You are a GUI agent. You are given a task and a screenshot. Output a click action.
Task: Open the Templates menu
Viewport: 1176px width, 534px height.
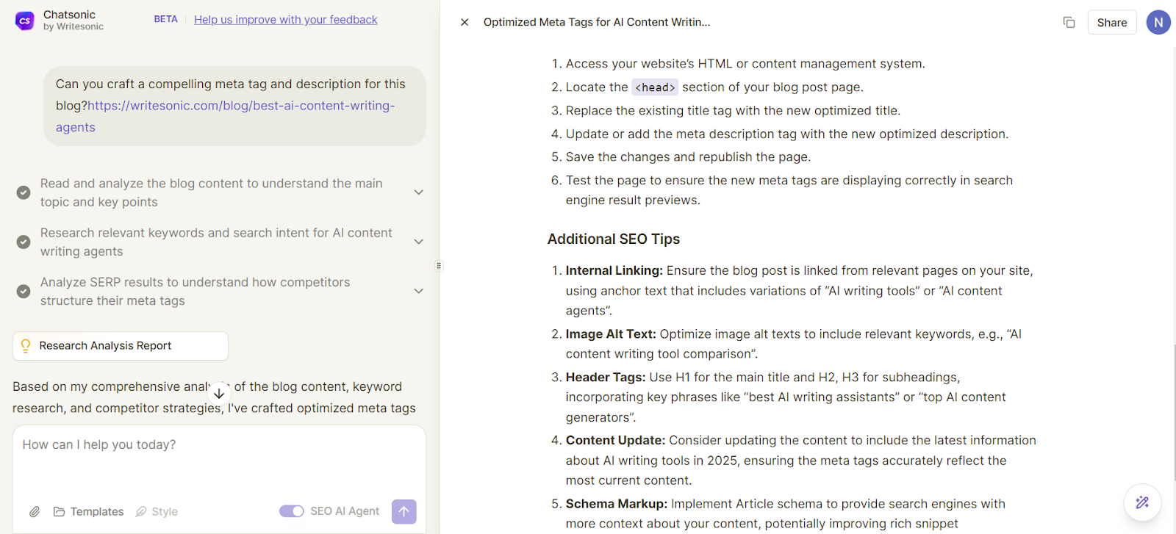click(89, 512)
